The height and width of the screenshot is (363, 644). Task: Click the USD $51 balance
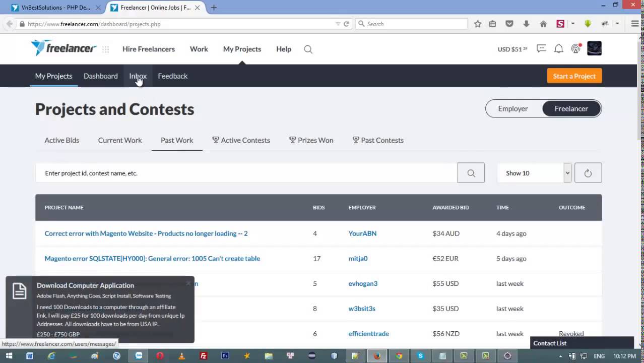(x=512, y=49)
